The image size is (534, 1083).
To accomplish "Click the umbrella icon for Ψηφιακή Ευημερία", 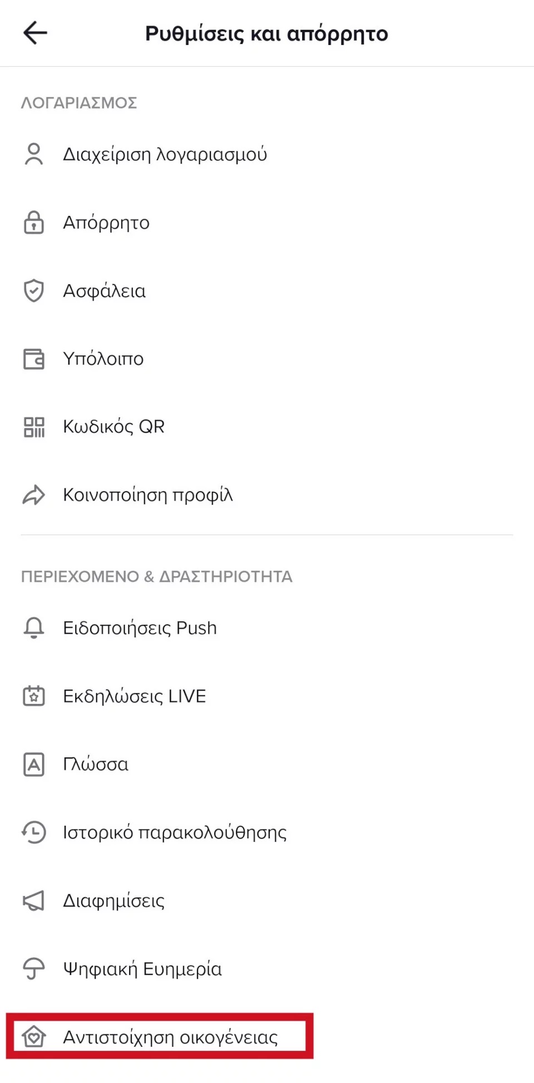I will coord(34,969).
